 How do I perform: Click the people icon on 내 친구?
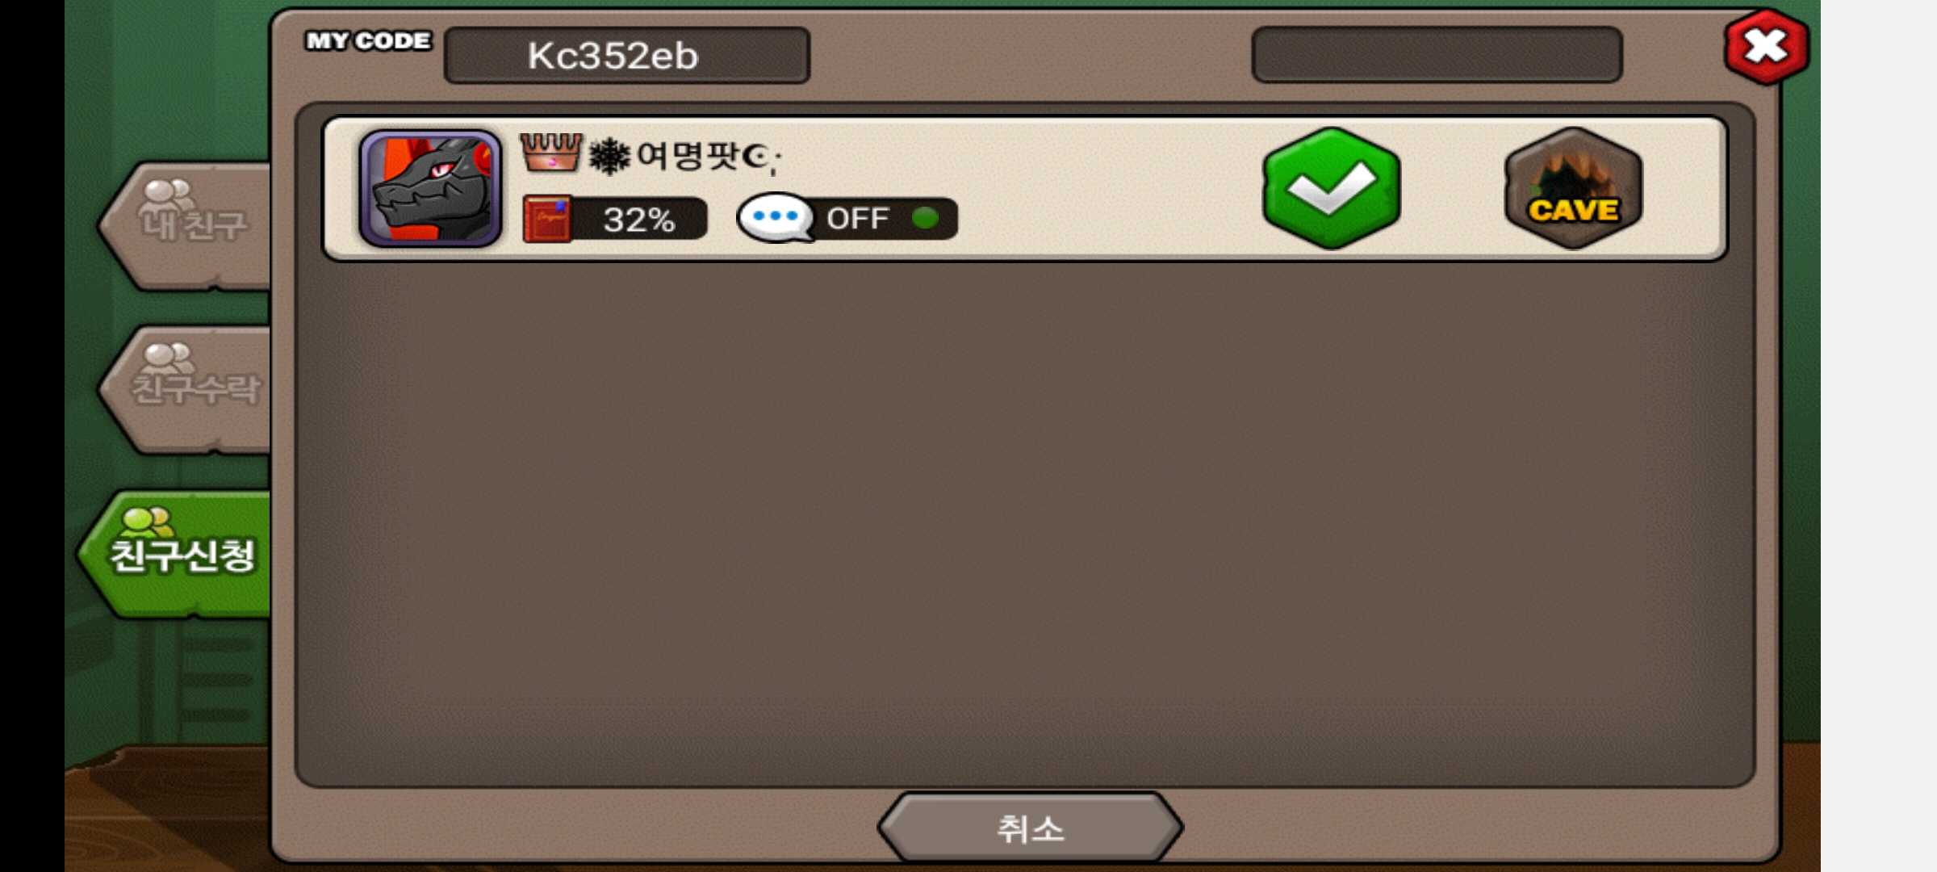coord(166,195)
